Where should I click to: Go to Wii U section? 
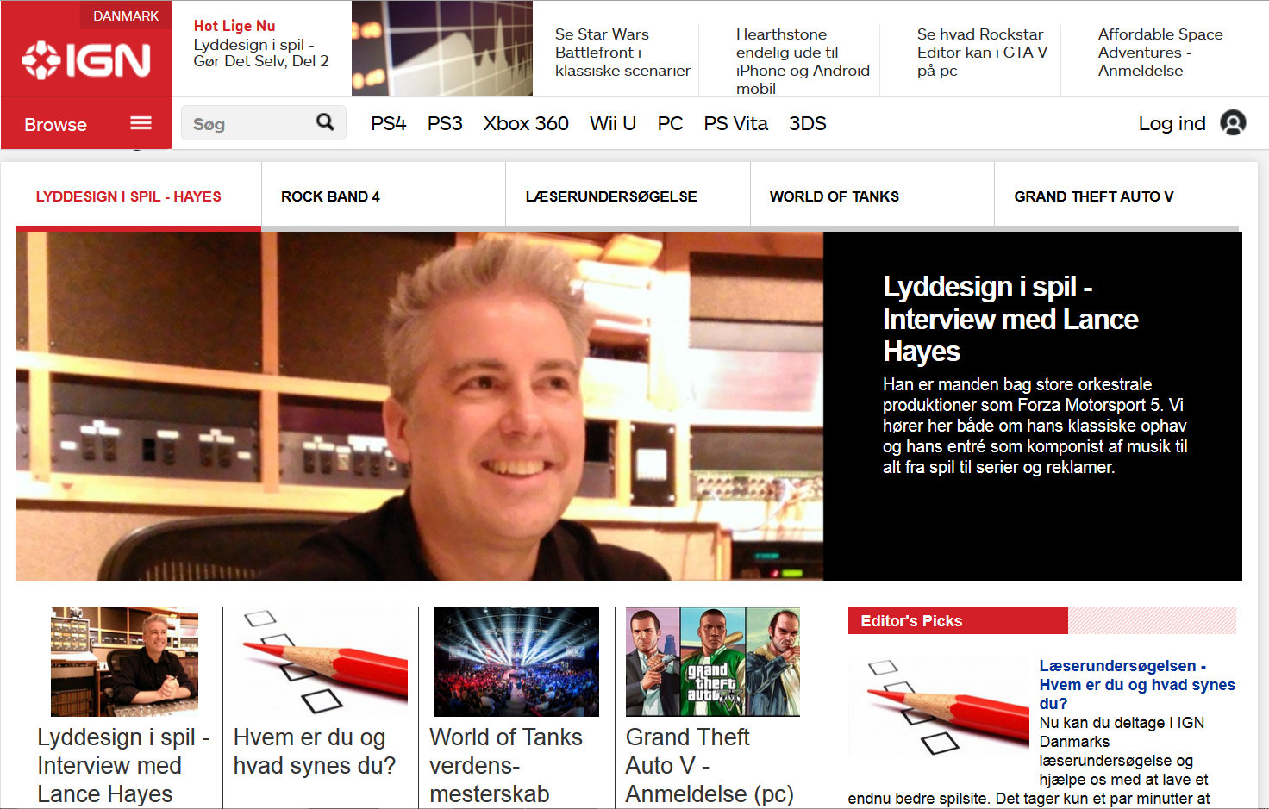point(613,123)
